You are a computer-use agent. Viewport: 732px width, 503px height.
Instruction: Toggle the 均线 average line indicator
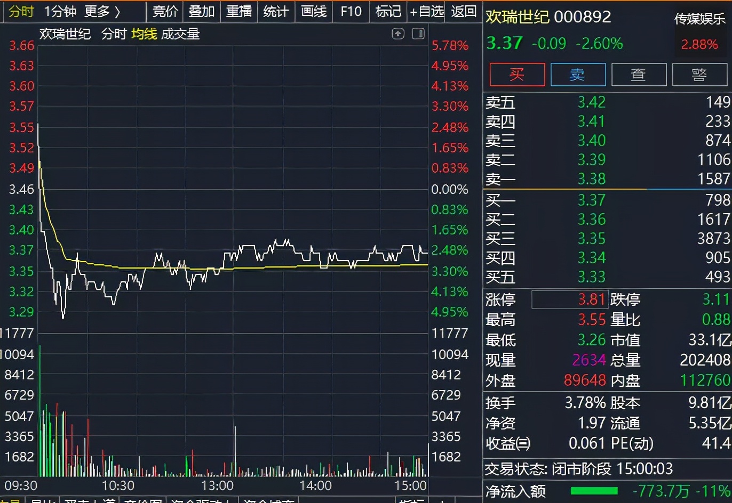pos(144,34)
